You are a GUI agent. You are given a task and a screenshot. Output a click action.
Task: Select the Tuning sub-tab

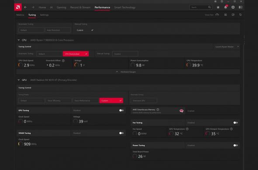coord(32,15)
